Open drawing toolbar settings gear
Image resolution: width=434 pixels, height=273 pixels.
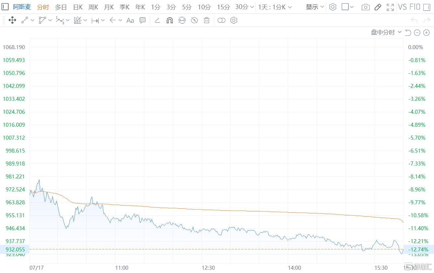(x=234, y=21)
